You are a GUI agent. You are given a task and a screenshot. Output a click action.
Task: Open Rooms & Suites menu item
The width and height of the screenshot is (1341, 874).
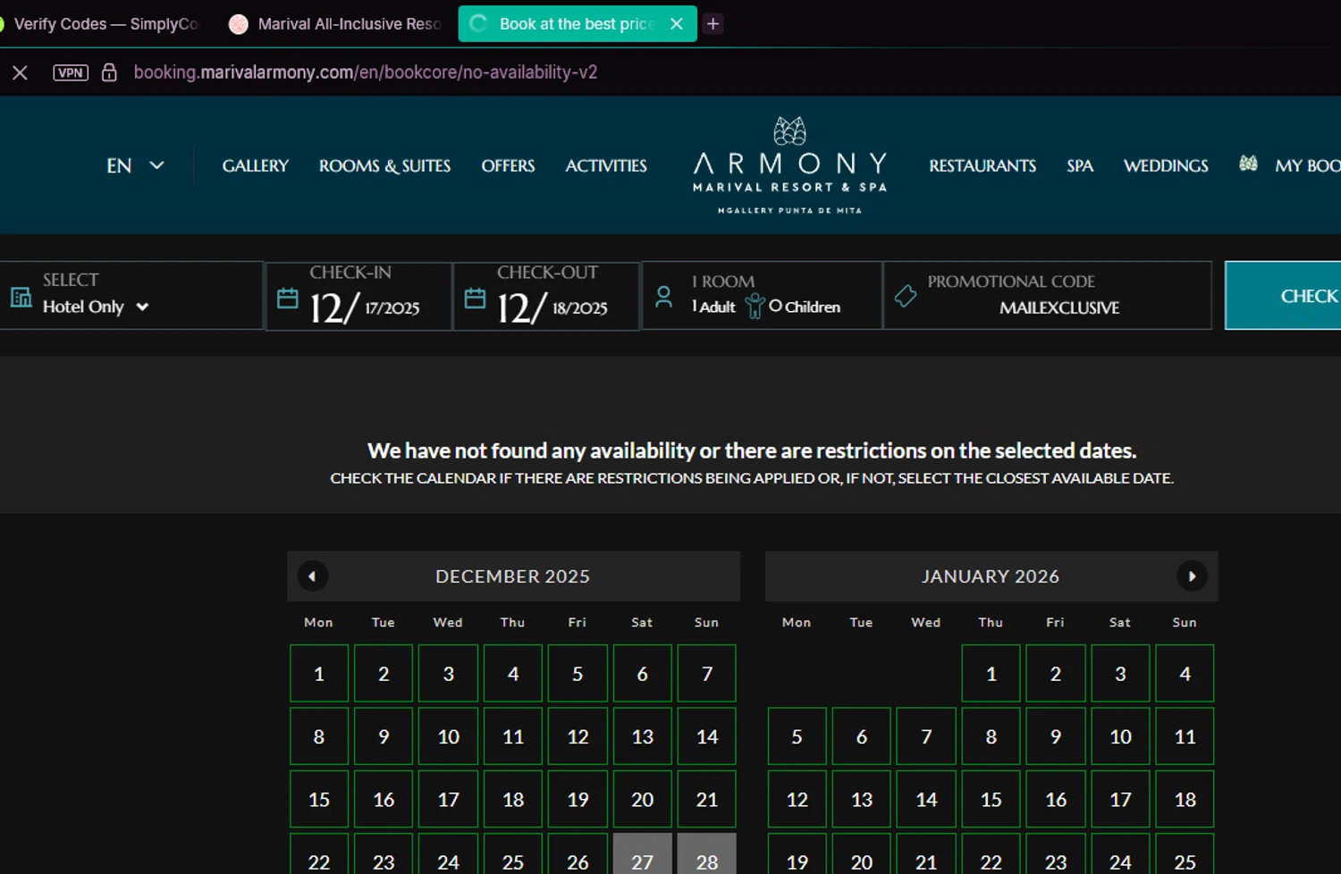384,165
